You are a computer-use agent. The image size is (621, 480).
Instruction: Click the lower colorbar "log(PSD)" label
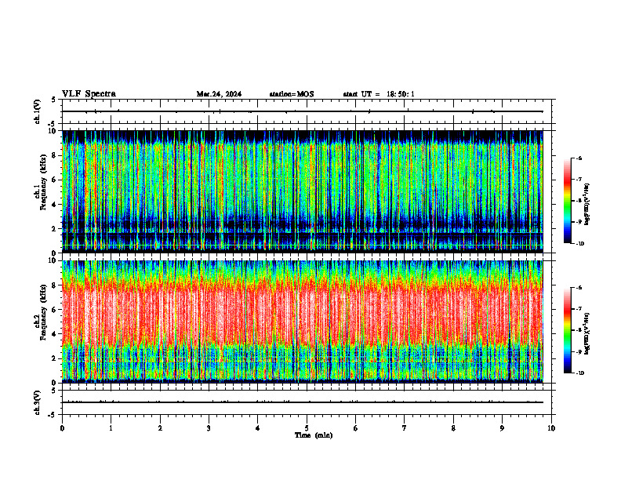pos(587,333)
